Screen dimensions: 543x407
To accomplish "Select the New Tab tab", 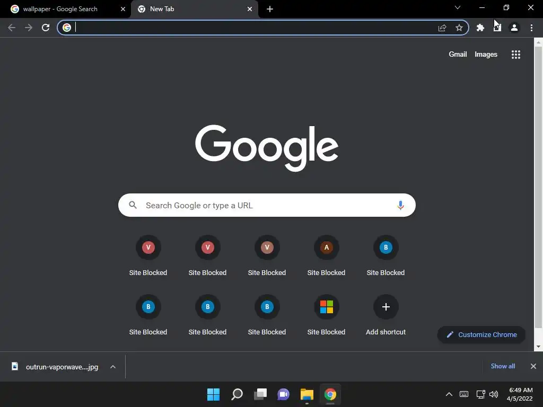I will (195, 9).
